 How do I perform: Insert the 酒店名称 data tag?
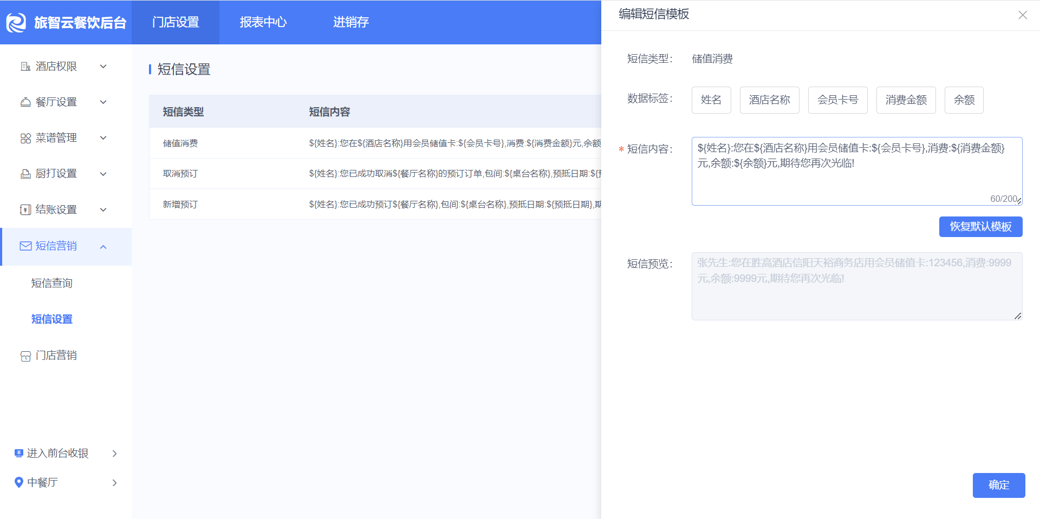point(770,100)
